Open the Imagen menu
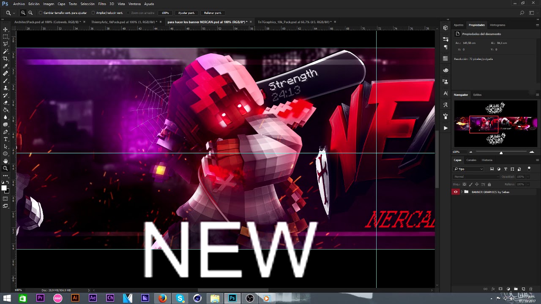541x304 pixels. click(x=49, y=4)
